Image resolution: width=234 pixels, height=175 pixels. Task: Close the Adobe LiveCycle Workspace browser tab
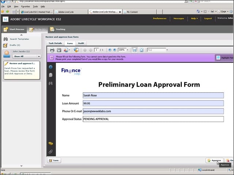click(120, 12)
